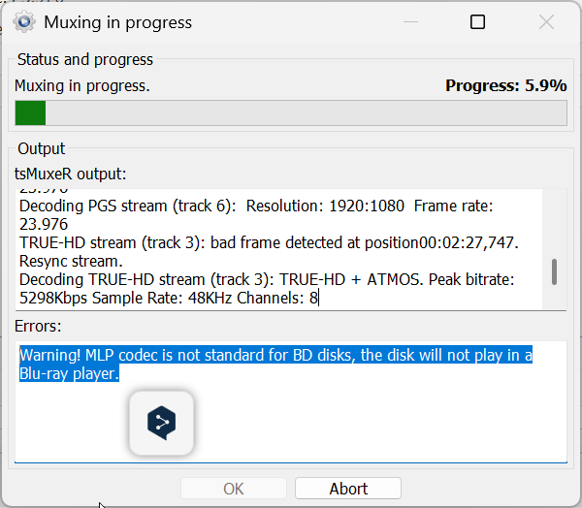Close the Muxing in progress dialog
Screen dimensions: 582x508
548,22
